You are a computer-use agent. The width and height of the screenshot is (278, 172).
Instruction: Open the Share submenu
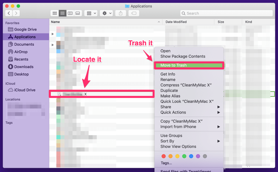click(189, 107)
